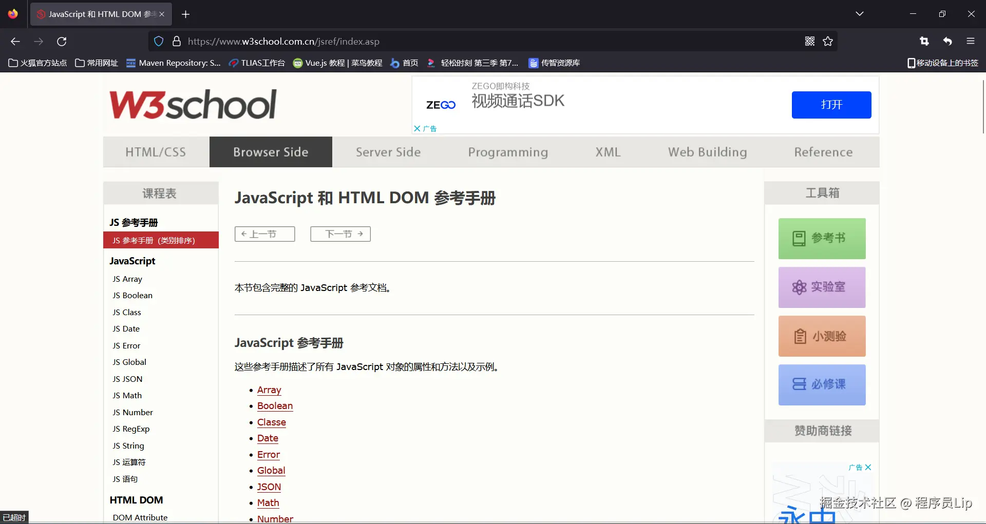
Task: Follow the Global link in reference list
Action: [x=271, y=471]
